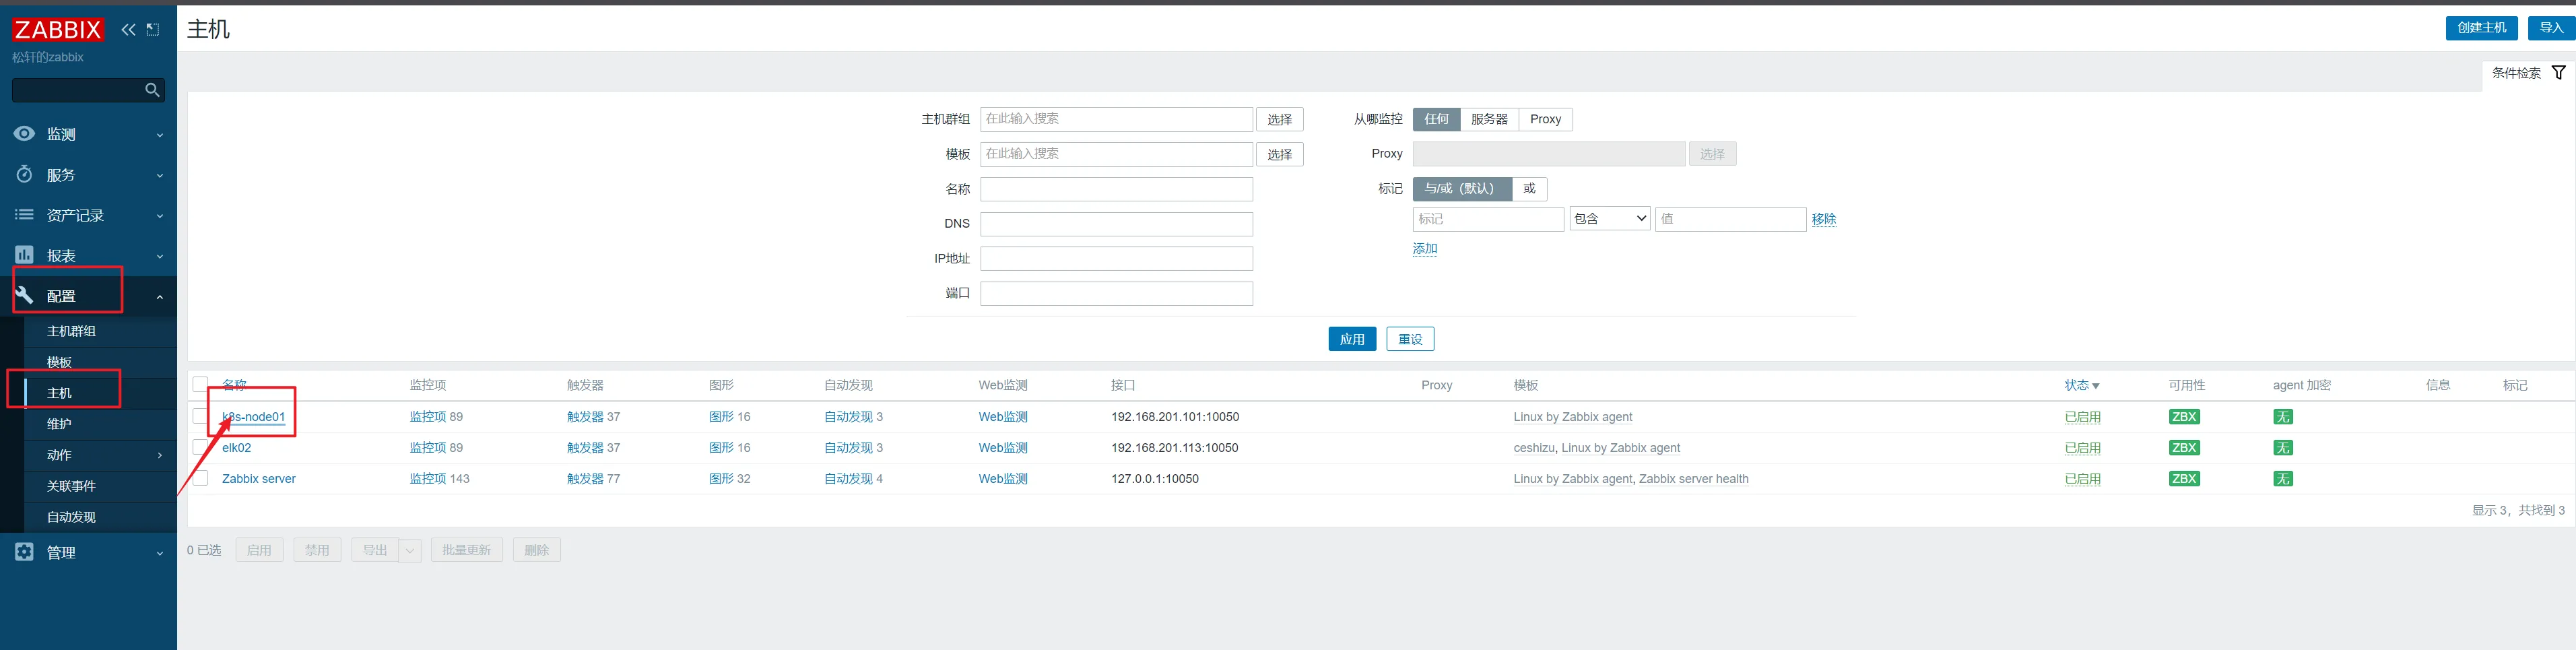2576x650 pixels.
Task: Open 自动发现 in the configuration submenu
Action: click(x=71, y=517)
